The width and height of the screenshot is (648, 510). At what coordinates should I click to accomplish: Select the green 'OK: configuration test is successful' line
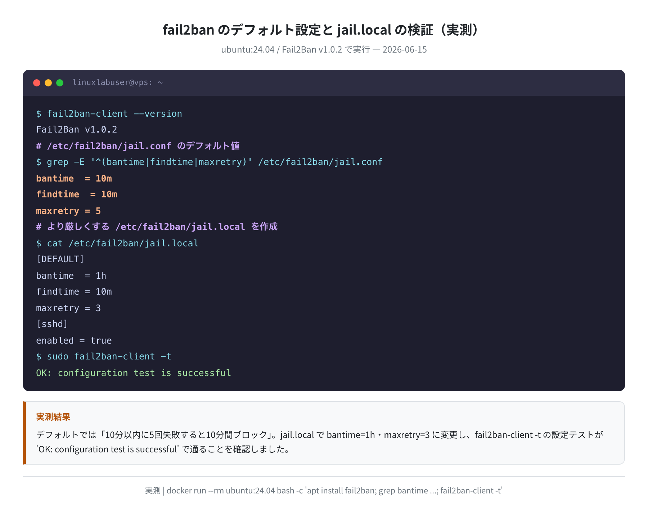(x=134, y=373)
